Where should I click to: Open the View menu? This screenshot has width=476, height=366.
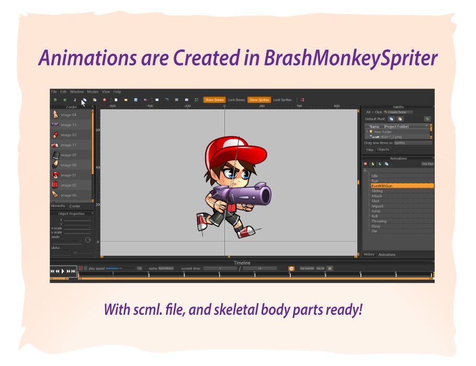click(x=106, y=92)
